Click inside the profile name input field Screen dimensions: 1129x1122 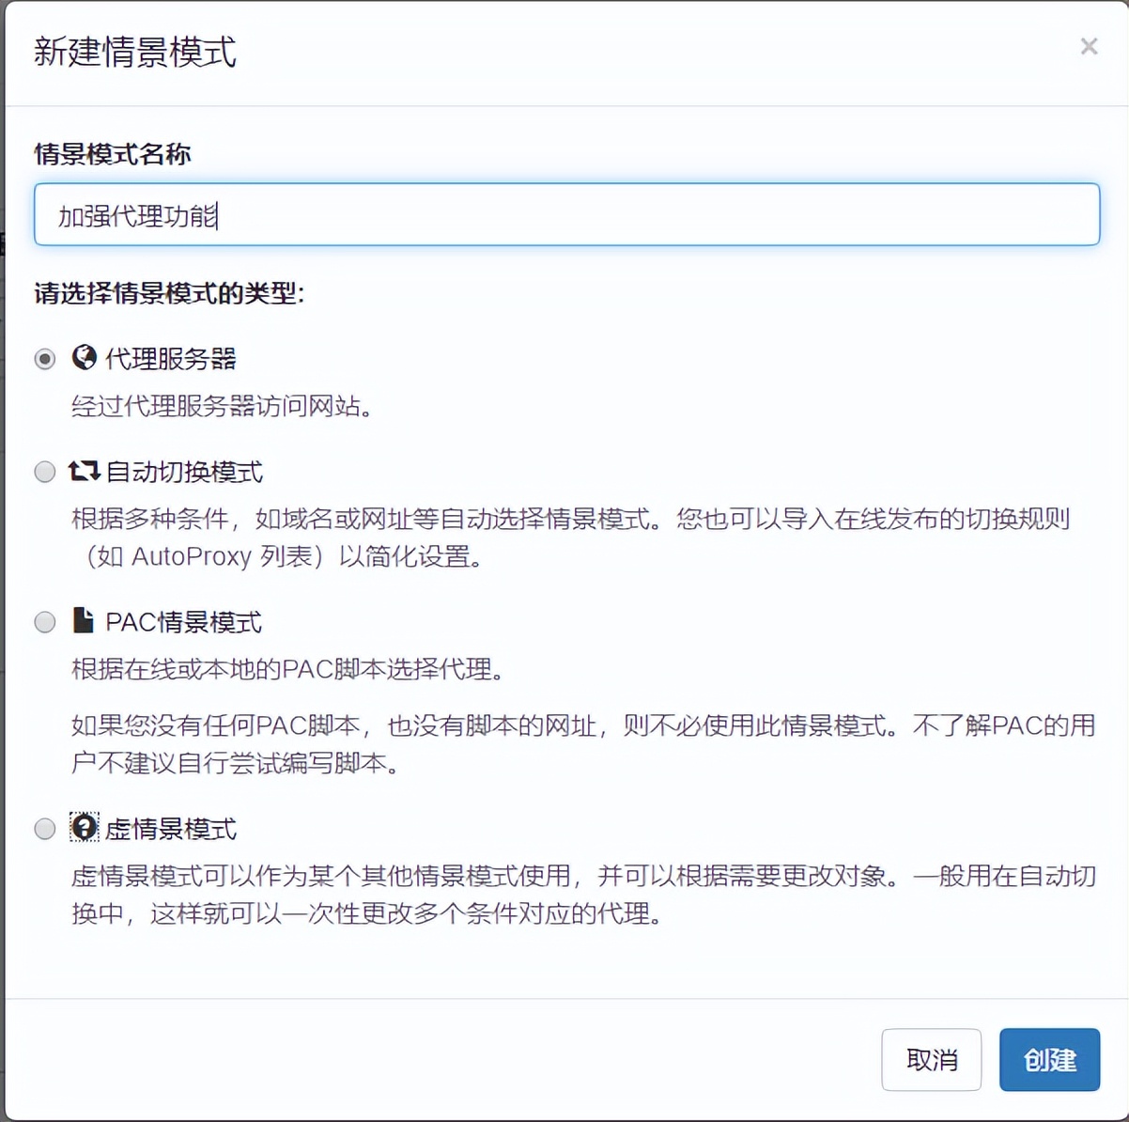tap(564, 215)
